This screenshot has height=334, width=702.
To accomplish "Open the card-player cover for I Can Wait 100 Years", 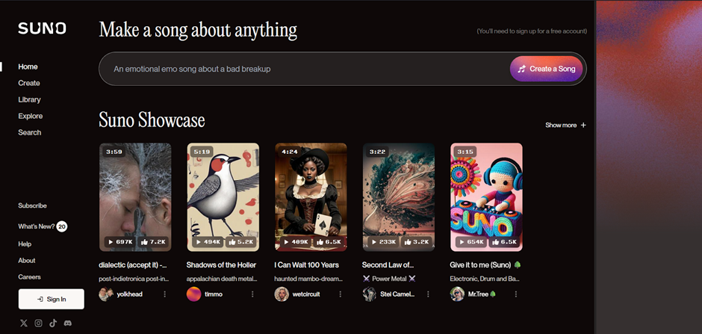I will pos(311,197).
